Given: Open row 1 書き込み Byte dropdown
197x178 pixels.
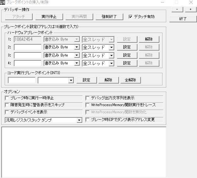Looking at the screenshot, I should [62, 39].
